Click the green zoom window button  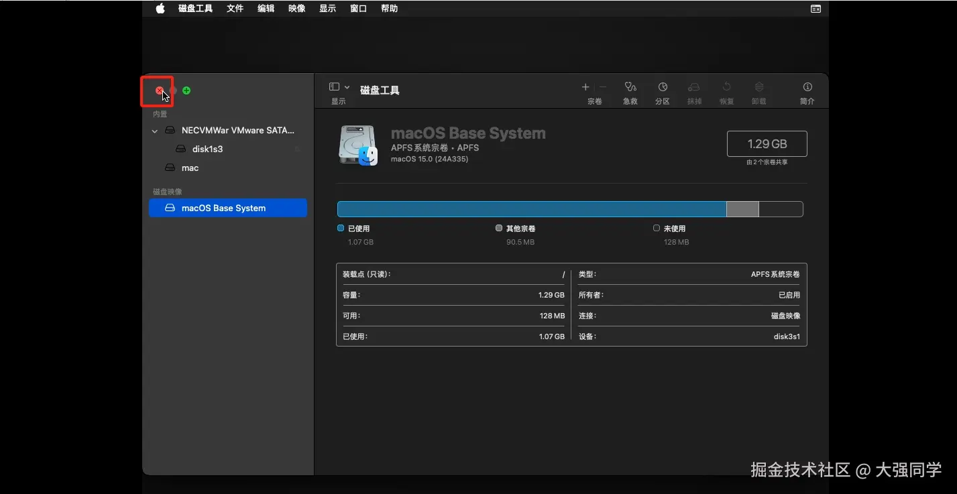click(186, 90)
